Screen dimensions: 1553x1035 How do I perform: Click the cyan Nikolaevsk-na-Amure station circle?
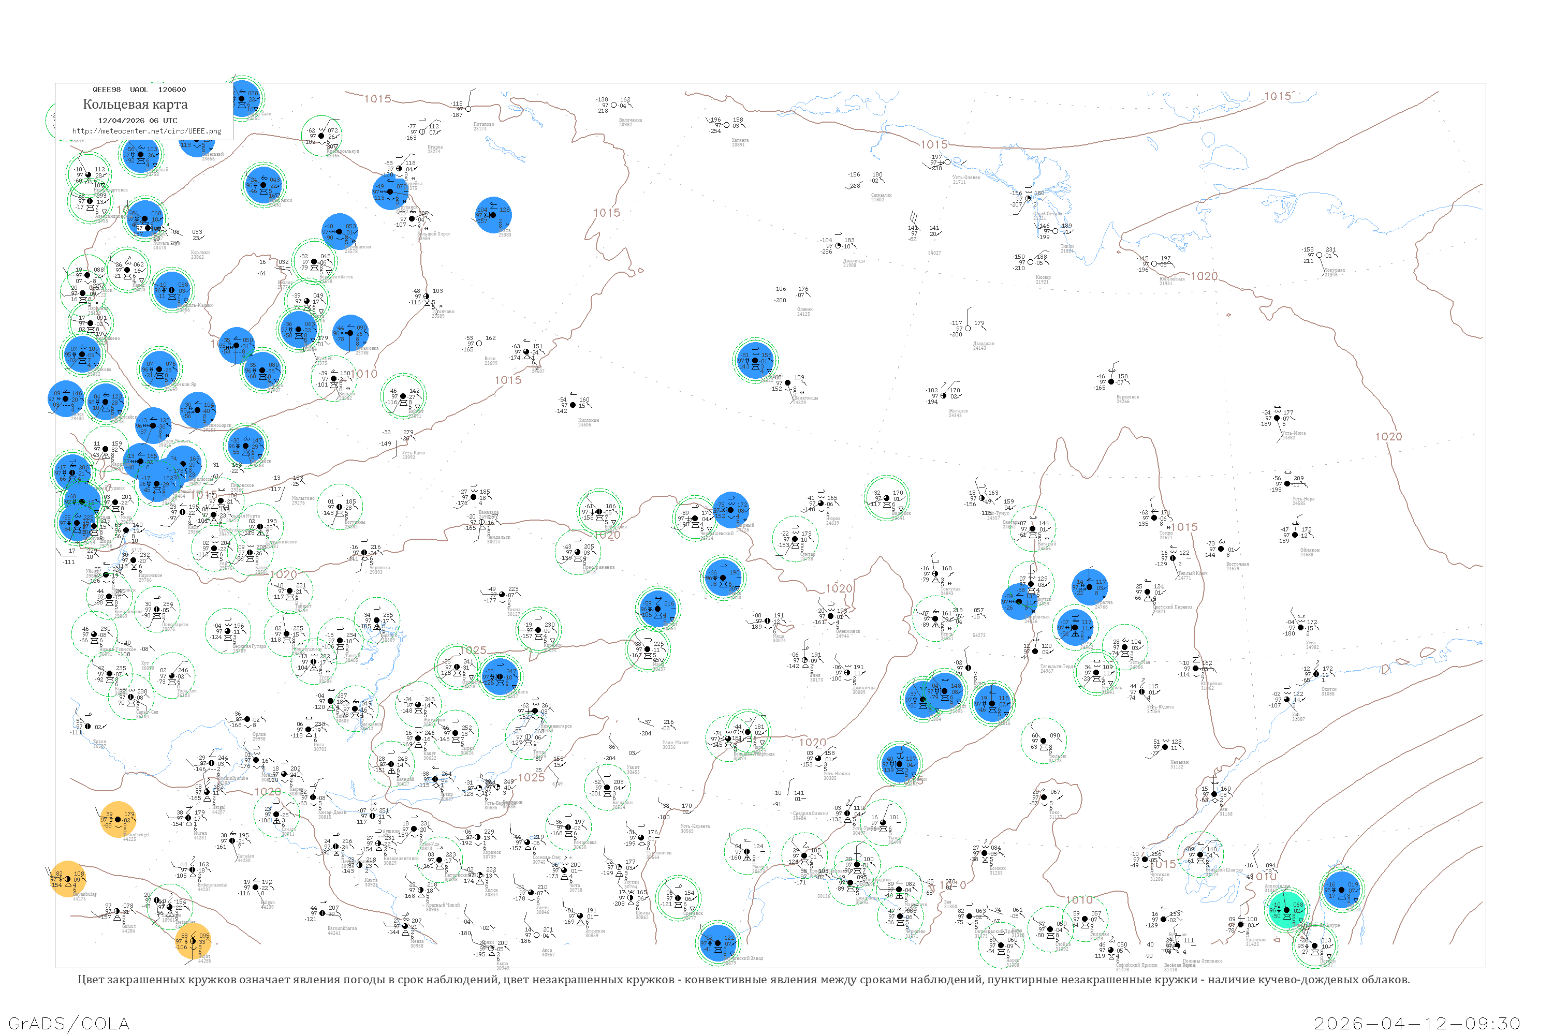(1287, 910)
